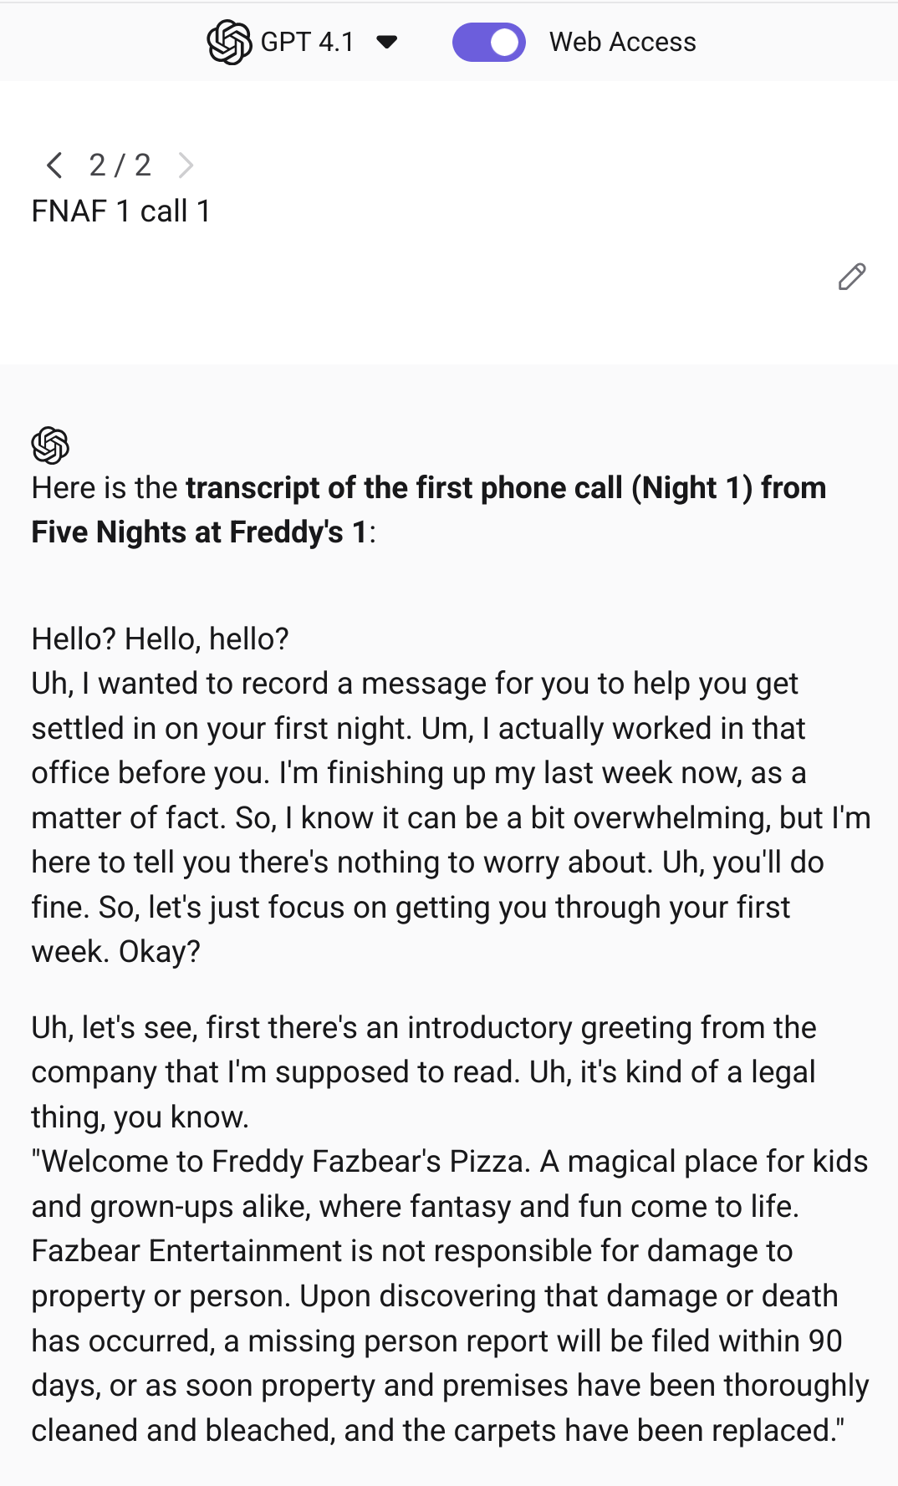Disable the Web Access toggle switch

point(489,42)
